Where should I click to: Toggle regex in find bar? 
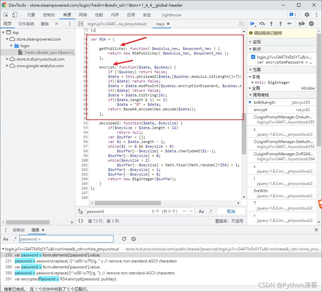(x=211, y=211)
